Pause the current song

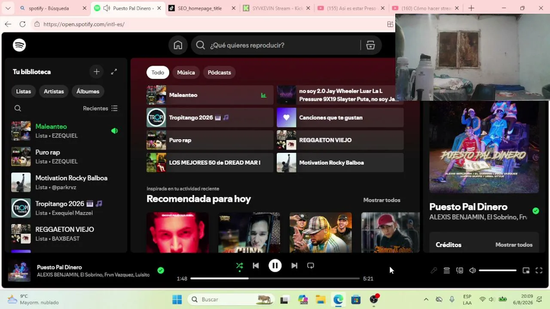click(275, 266)
